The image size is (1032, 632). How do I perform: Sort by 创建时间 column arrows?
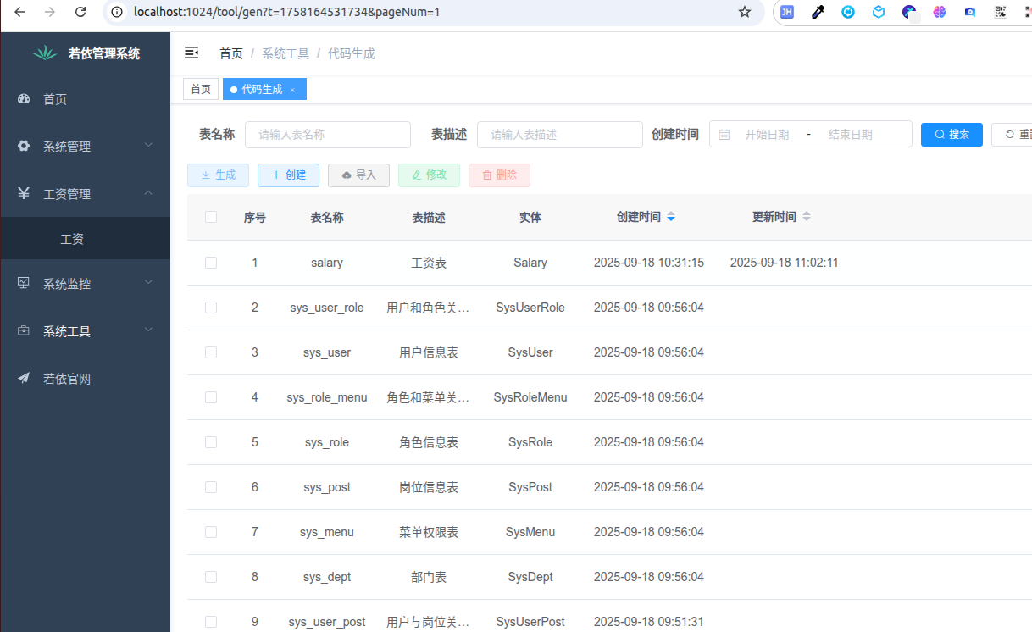pos(671,217)
